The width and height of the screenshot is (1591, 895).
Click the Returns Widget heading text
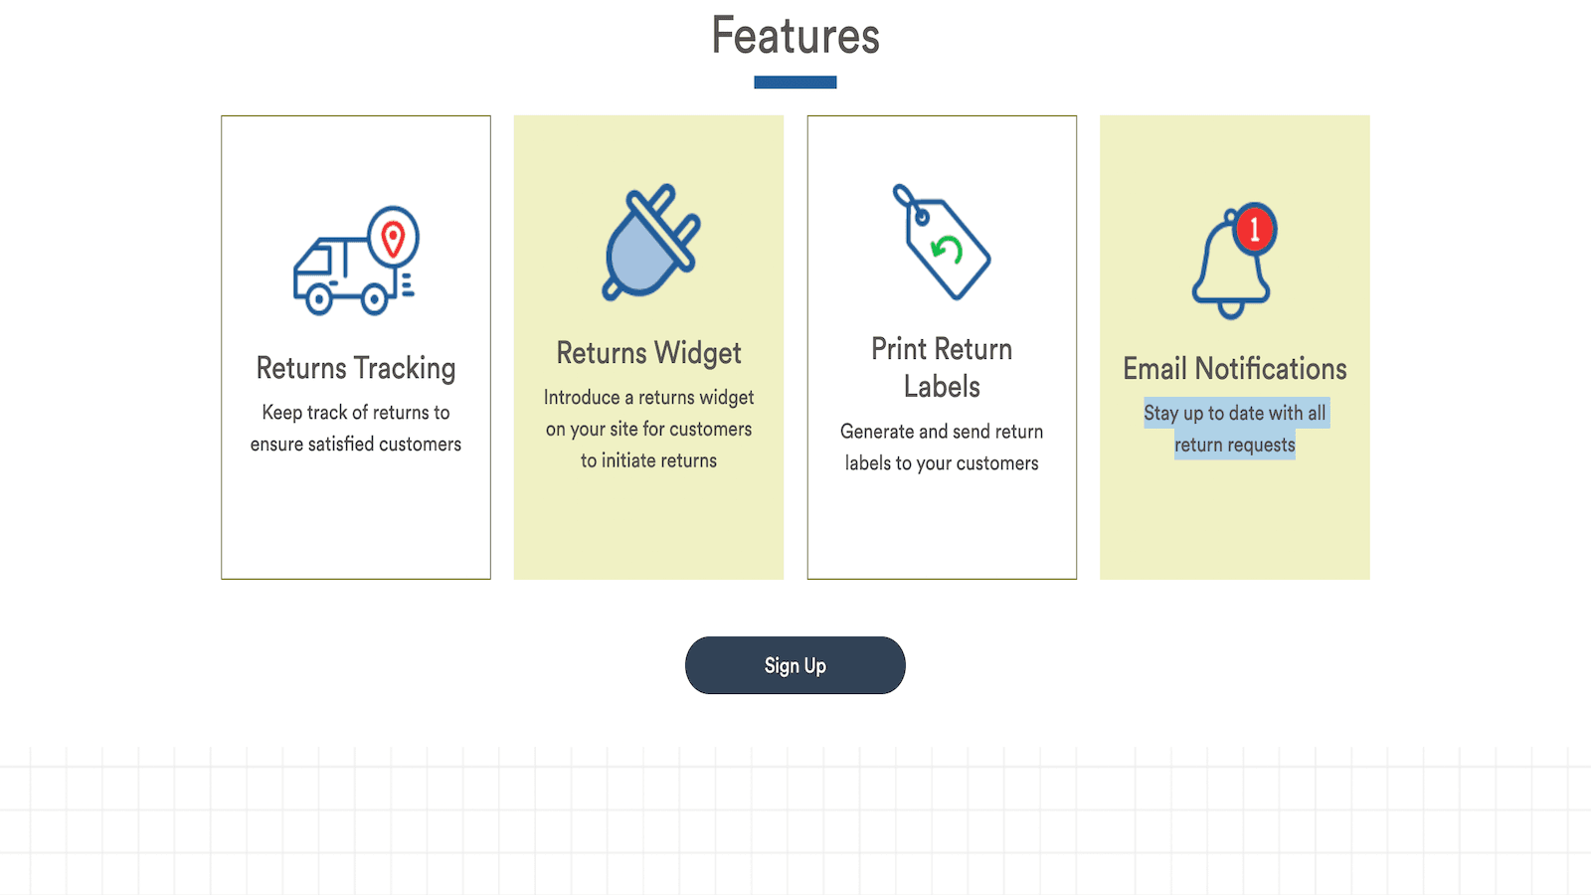pyautogui.click(x=647, y=352)
